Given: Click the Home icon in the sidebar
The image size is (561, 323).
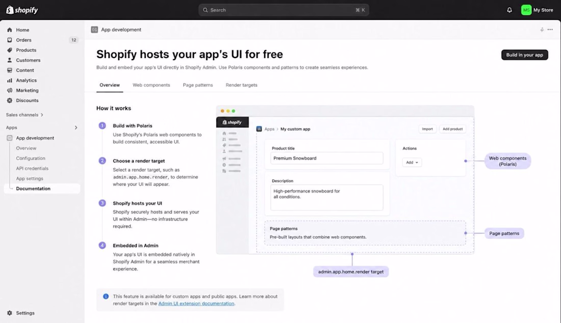Looking at the screenshot, I should click(10, 30).
